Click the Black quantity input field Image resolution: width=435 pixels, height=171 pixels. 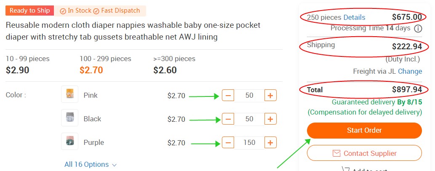point(249,119)
